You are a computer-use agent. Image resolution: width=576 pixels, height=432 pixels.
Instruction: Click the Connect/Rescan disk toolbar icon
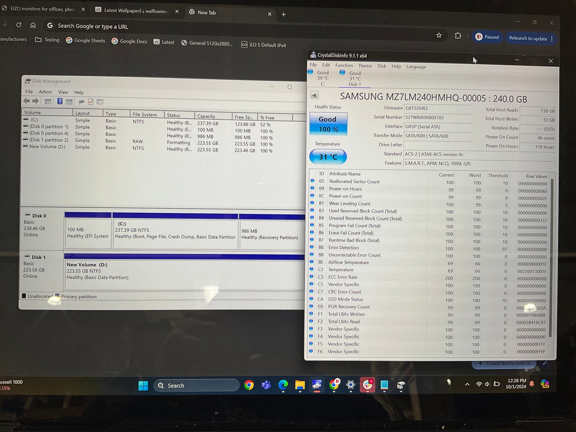pyautogui.click(x=81, y=102)
